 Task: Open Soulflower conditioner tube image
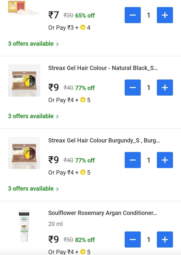click(24, 226)
